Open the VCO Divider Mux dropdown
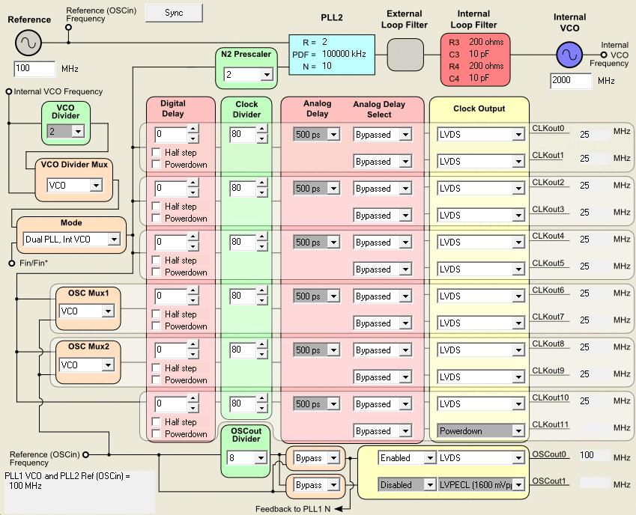 point(96,186)
